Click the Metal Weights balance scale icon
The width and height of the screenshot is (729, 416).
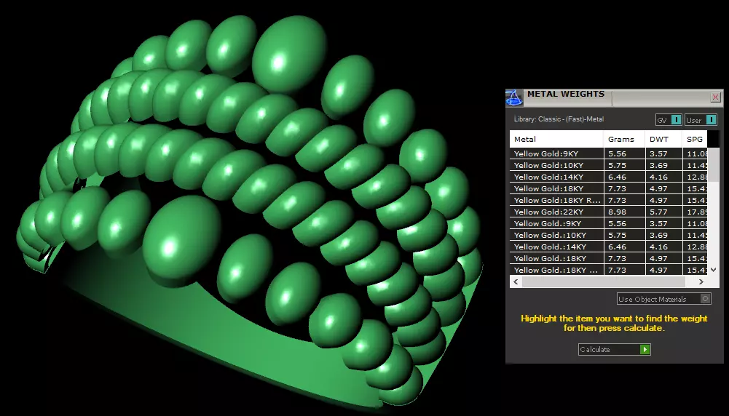pyautogui.click(x=514, y=98)
